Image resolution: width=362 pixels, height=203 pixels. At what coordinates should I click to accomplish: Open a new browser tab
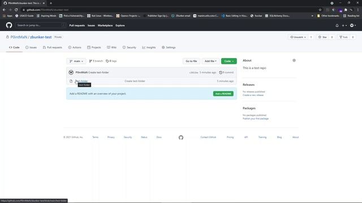click(x=51, y=3)
